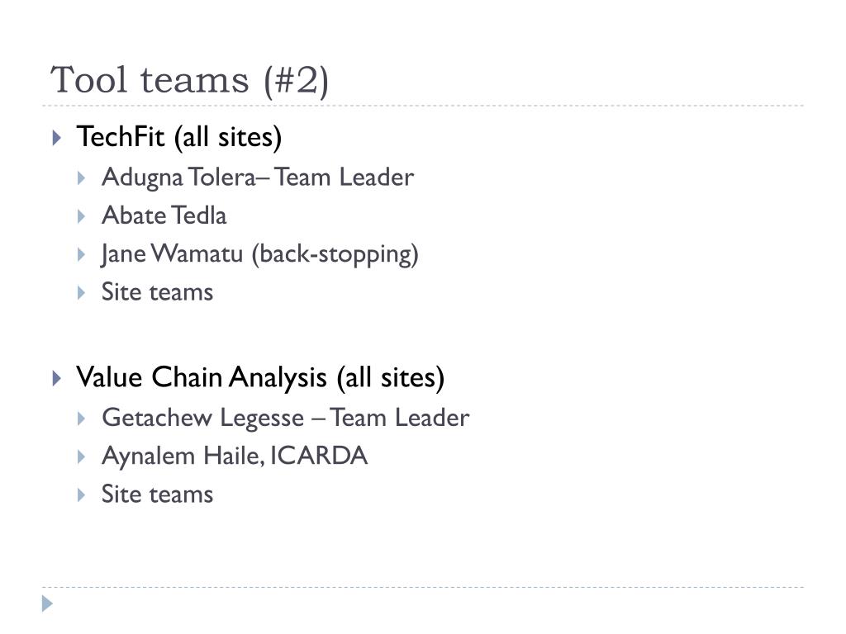Click the bullet arrow next to Abate Tedla
The width and height of the screenshot is (846, 634).
[82, 217]
